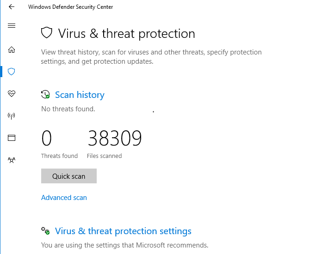Open Virus & threat protection settings link
Viewport: 310px width, 254px height.
click(x=123, y=231)
